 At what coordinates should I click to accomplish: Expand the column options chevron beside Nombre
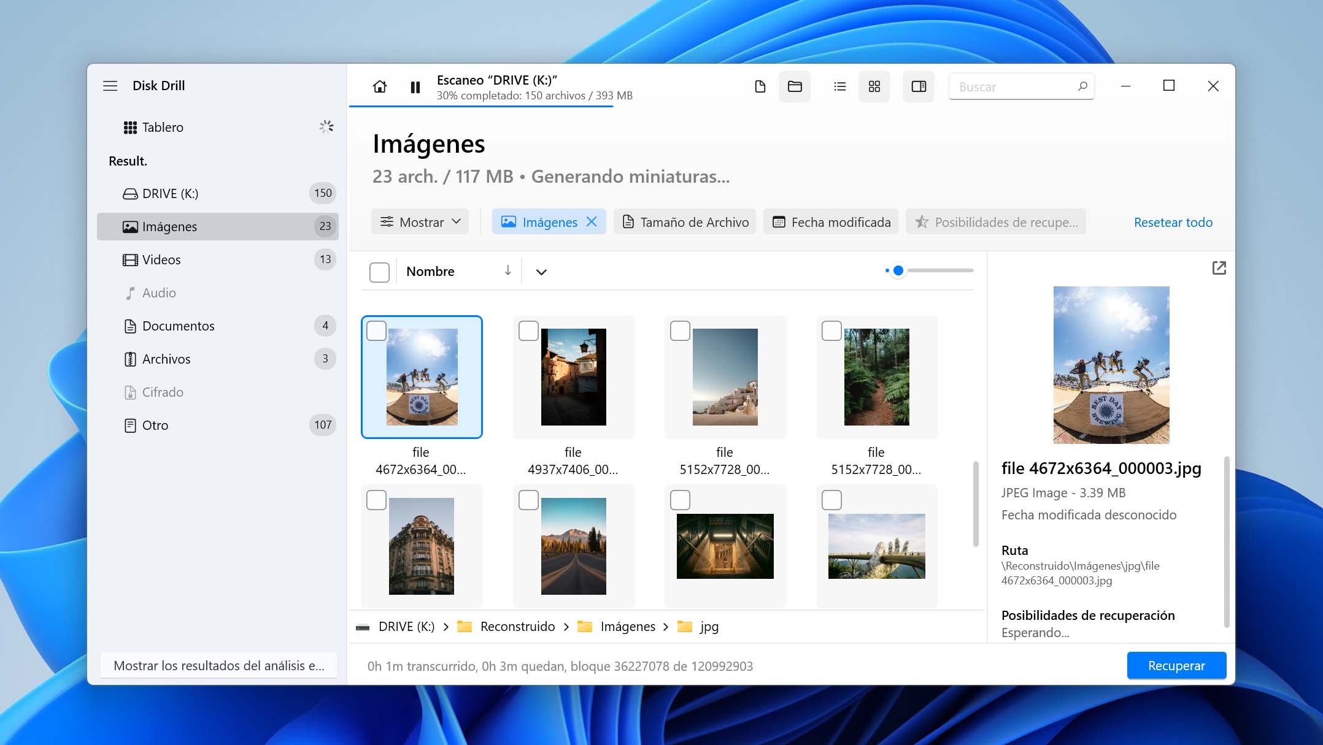tap(541, 272)
